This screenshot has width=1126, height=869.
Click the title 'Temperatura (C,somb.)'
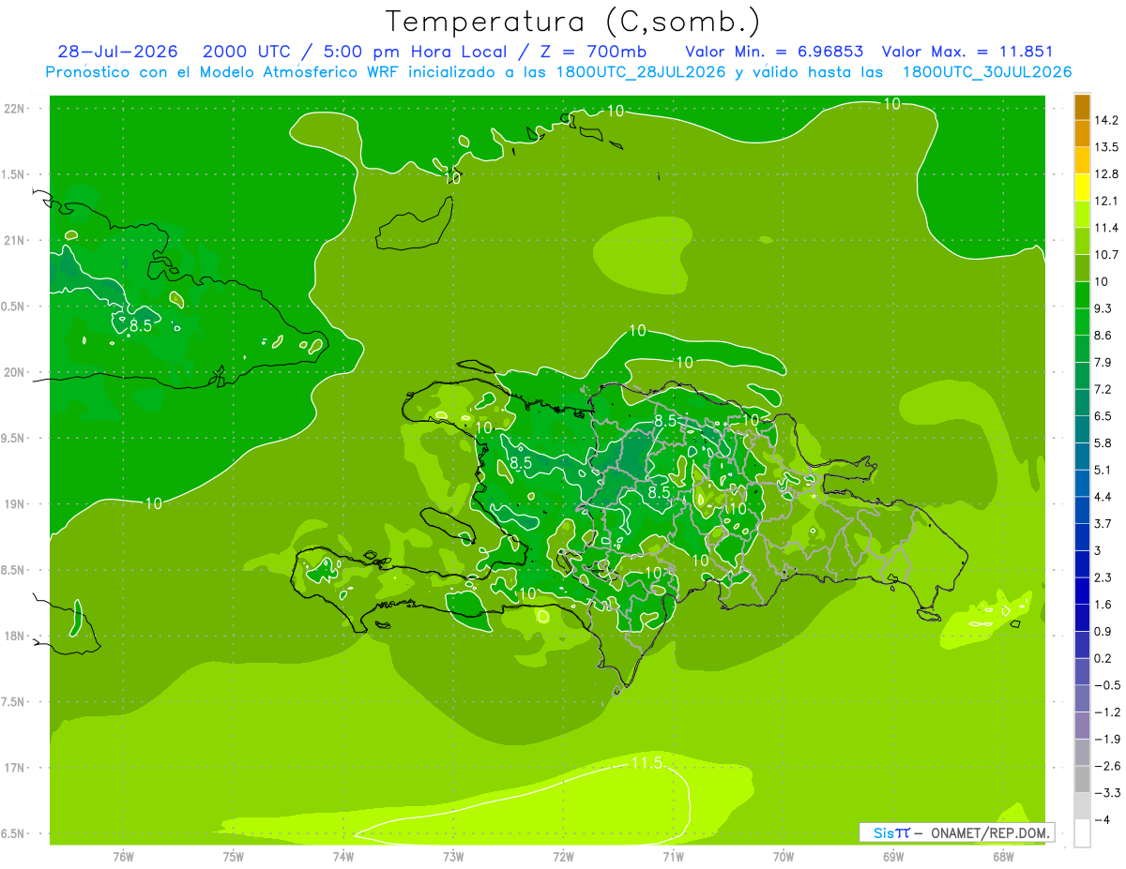click(572, 22)
